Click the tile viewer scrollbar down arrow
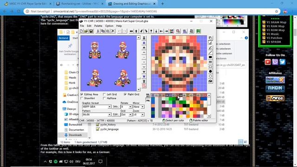Image resolution: width=297 pixels, height=167 pixels. (138, 90)
